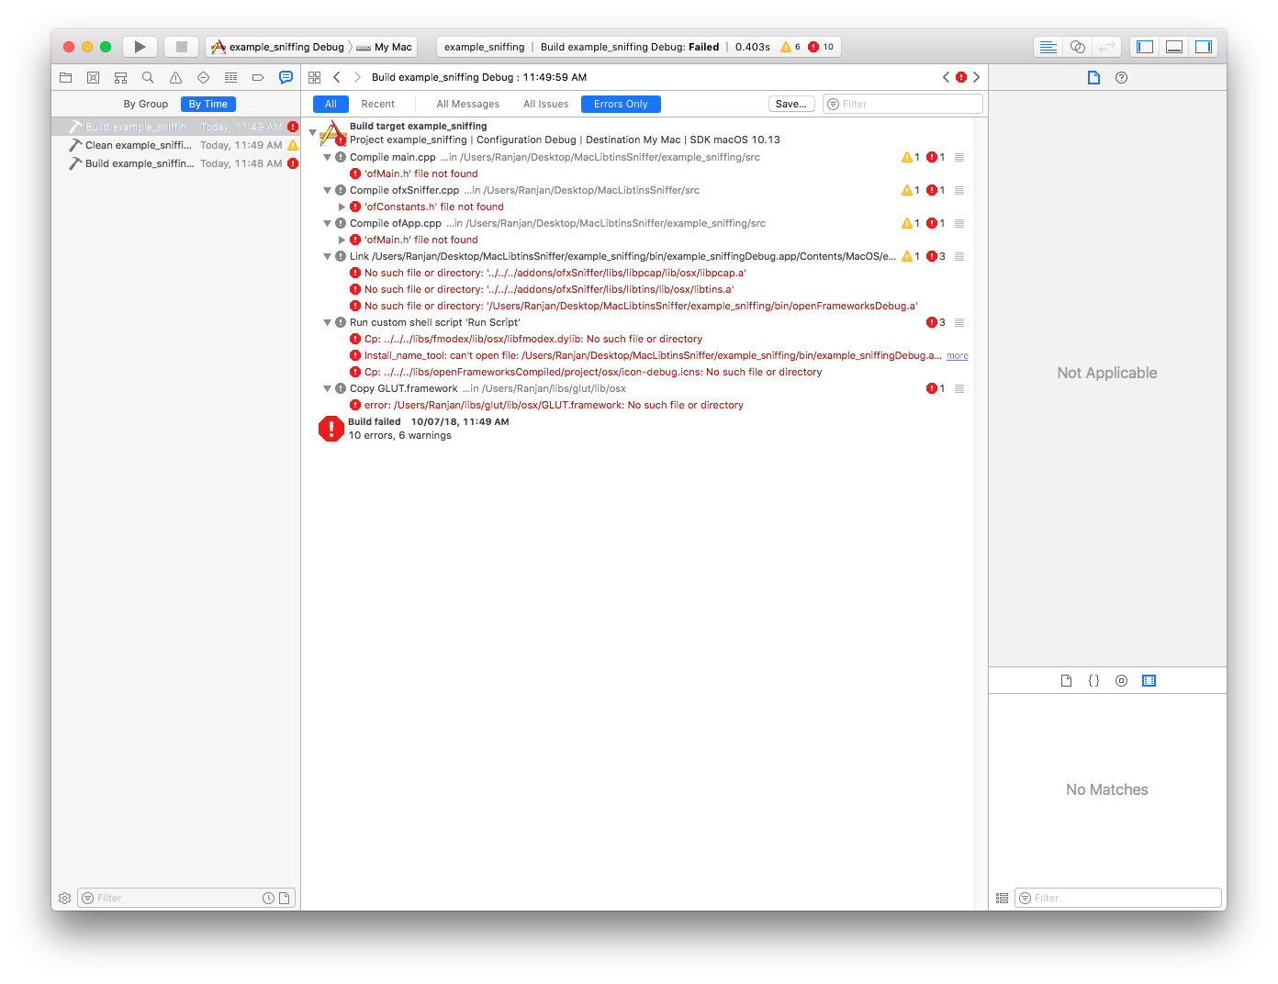This screenshot has height=984, width=1278.
Task: Click the Save button in the log view
Action: (x=790, y=104)
